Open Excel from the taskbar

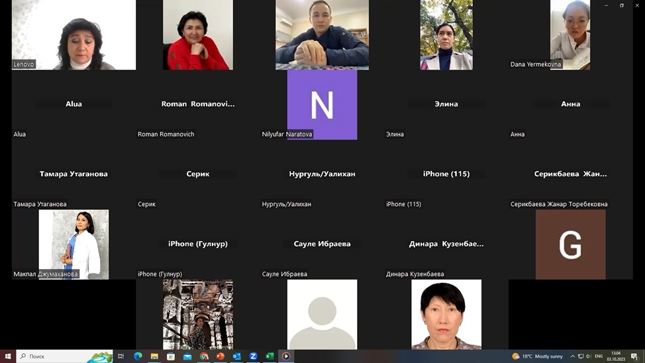point(270,356)
